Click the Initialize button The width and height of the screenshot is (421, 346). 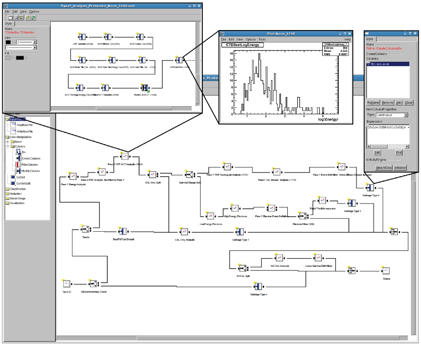(x=400, y=168)
